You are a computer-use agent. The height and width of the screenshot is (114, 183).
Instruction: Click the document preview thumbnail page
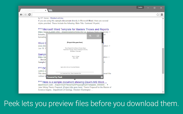[75, 55]
